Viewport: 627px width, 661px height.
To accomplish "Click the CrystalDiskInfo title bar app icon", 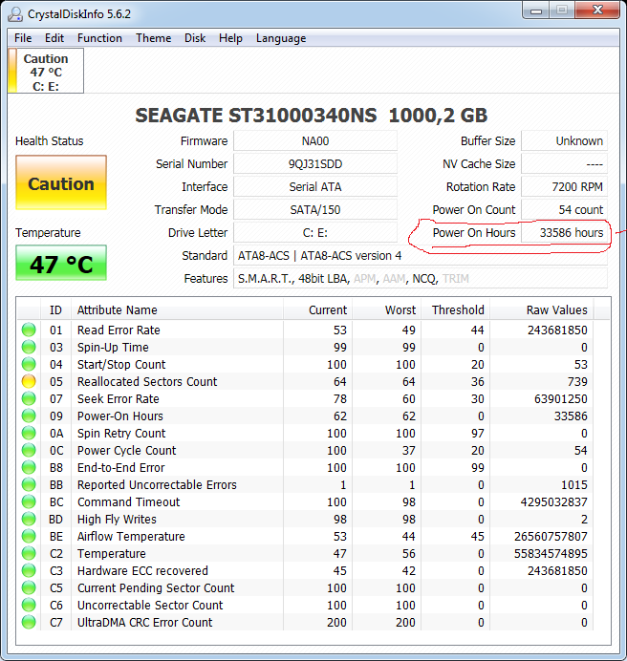I will click(x=15, y=14).
